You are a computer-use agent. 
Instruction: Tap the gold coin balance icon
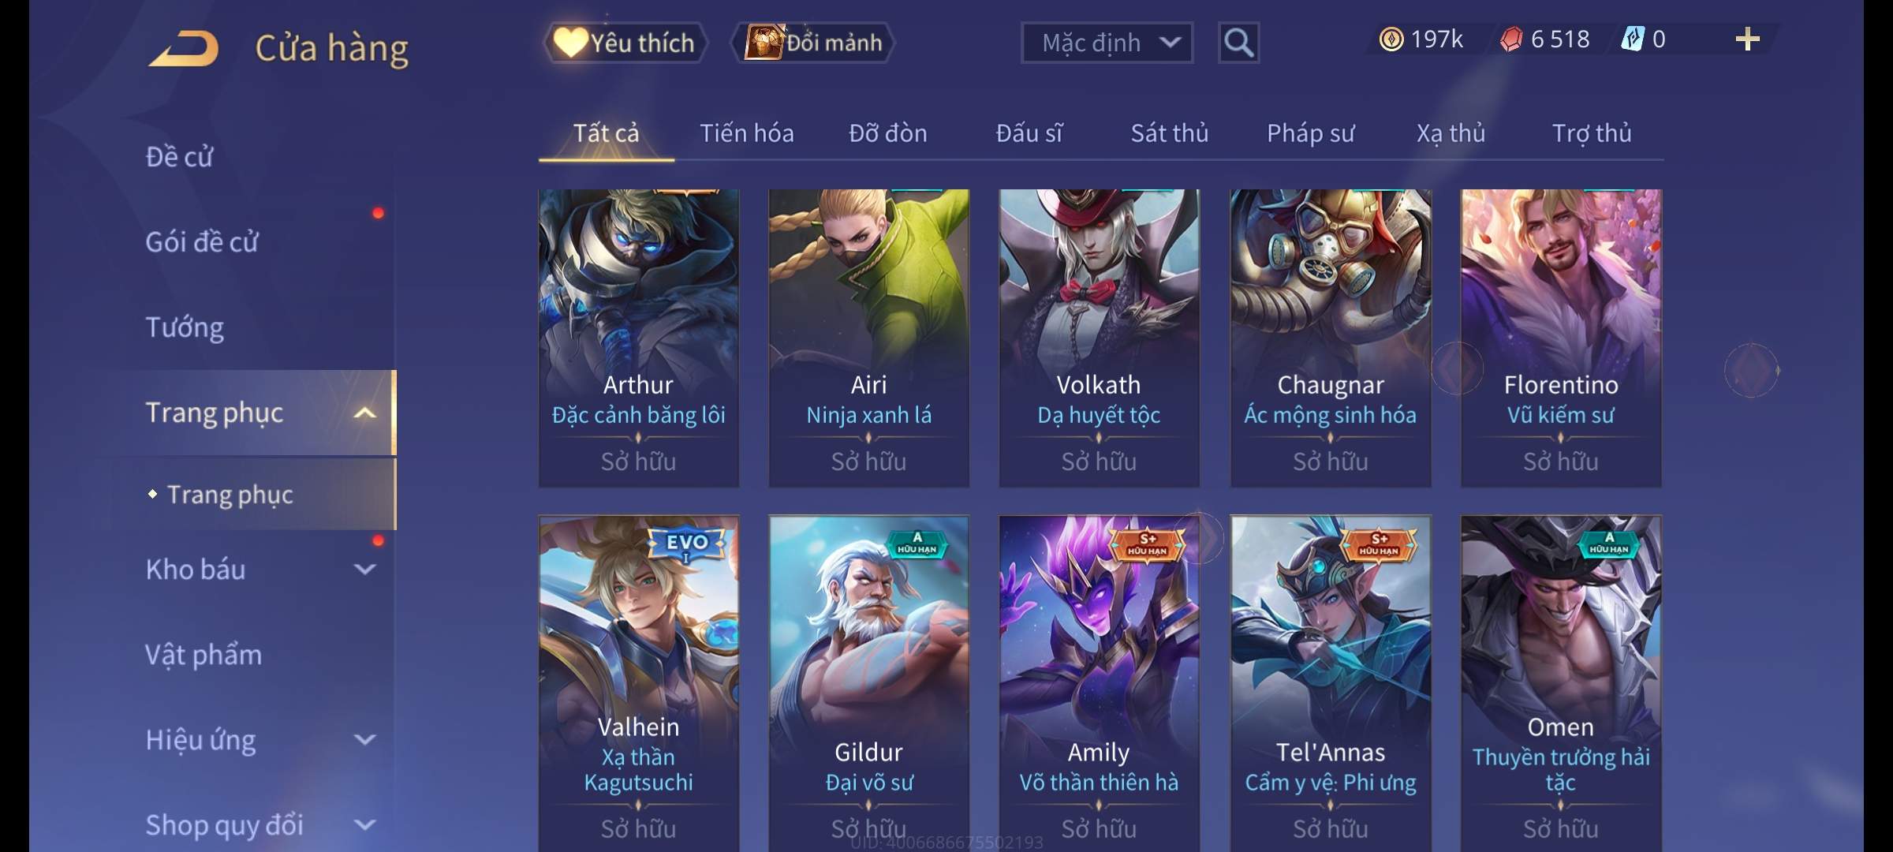1391,39
